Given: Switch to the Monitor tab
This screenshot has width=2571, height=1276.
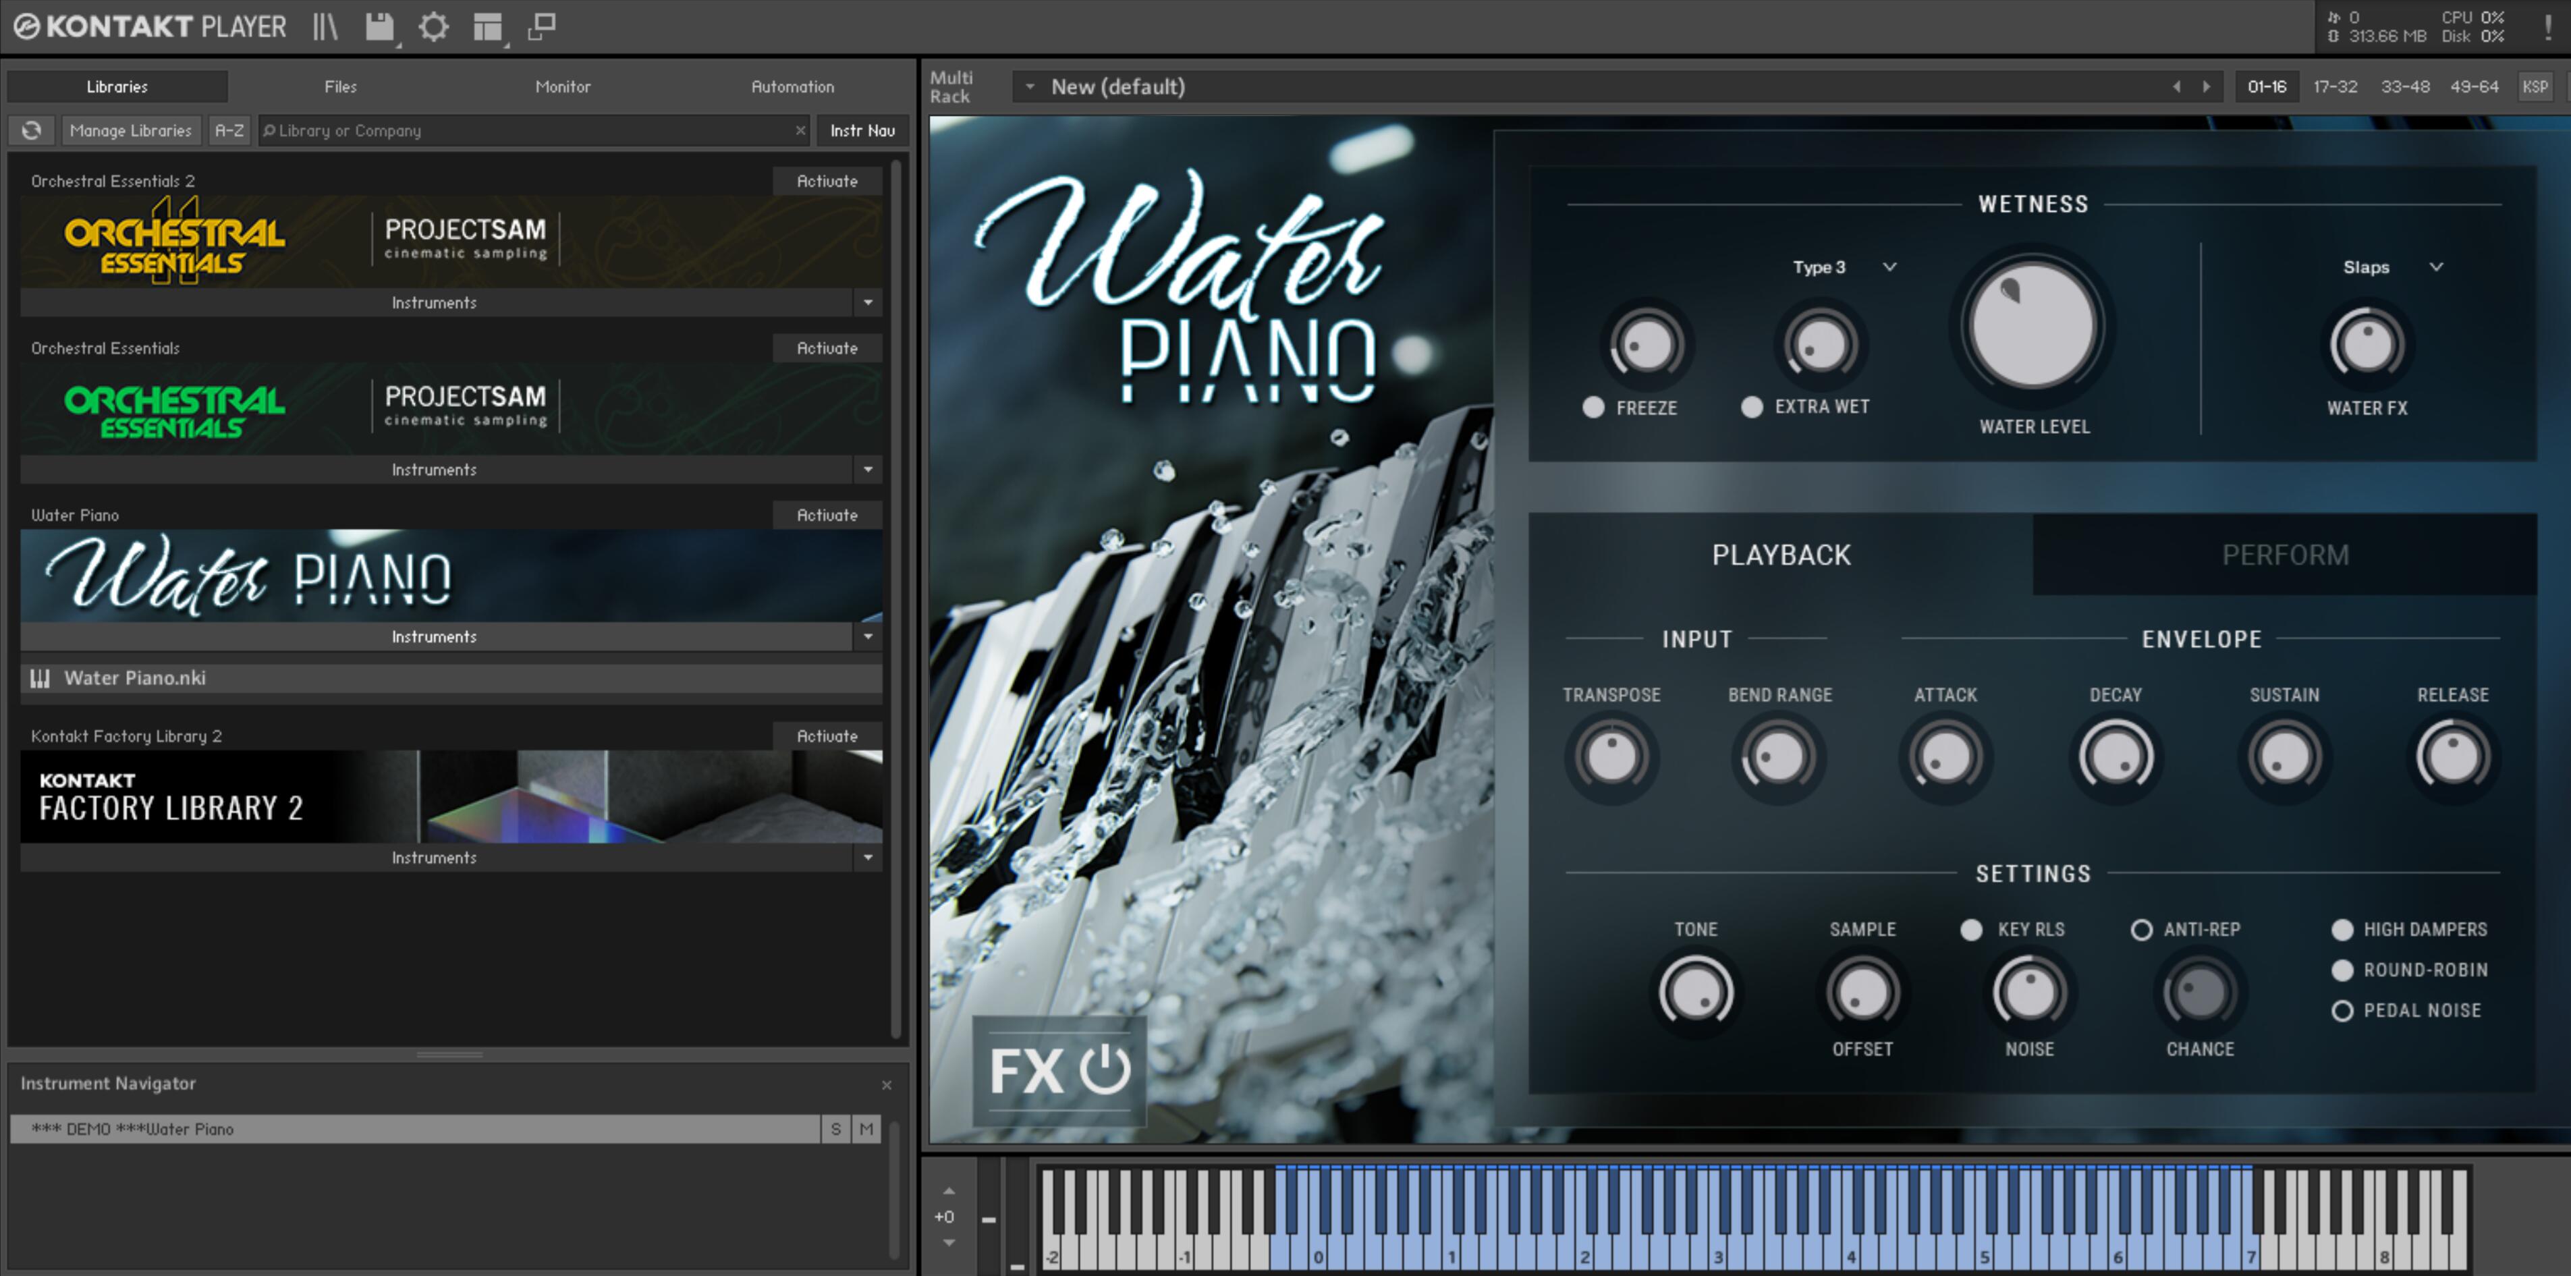Looking at the screenshot, I should click(x=563, y=87).
